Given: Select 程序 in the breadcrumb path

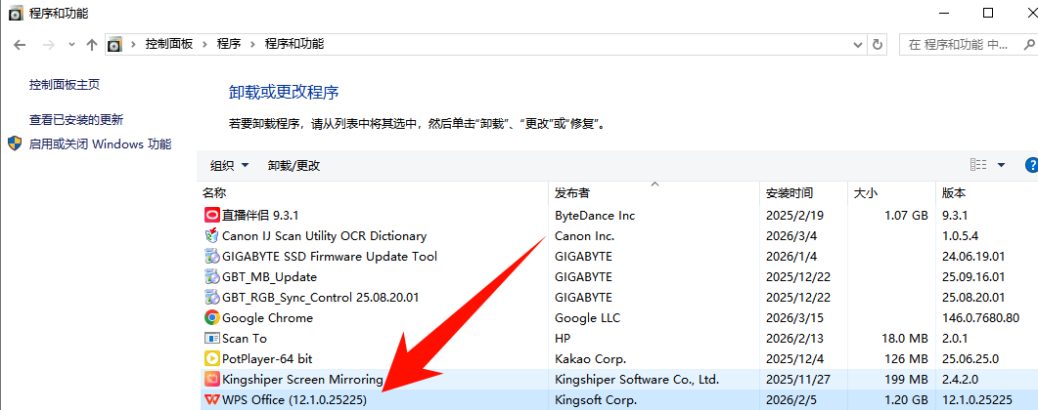Looking at the screenshot, I should coord(229,44).
